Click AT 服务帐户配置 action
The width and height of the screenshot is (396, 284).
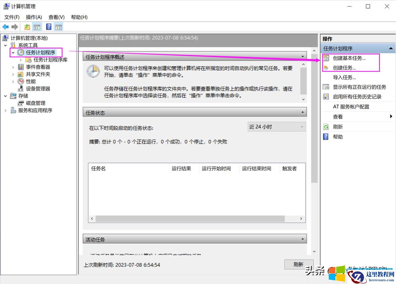point(351,107)
